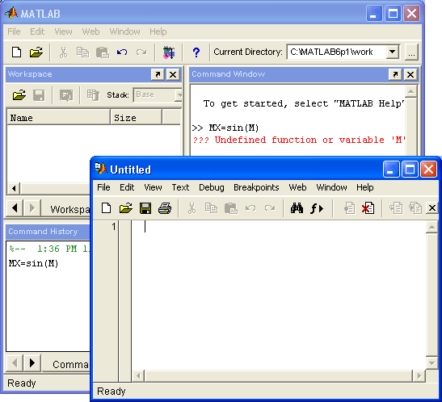Click Name column header in Workspace
Screen dimensions: 442x402
point(58,117)
